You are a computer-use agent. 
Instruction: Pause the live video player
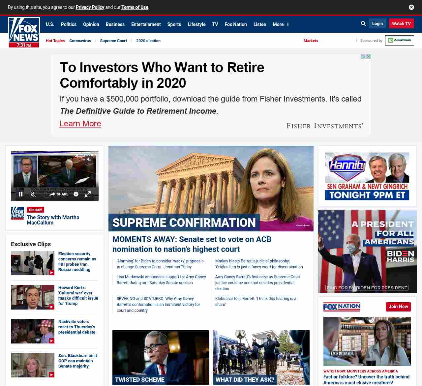20,194
